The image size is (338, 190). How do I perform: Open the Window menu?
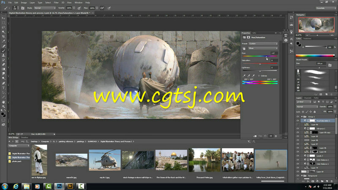coord(79,3)
